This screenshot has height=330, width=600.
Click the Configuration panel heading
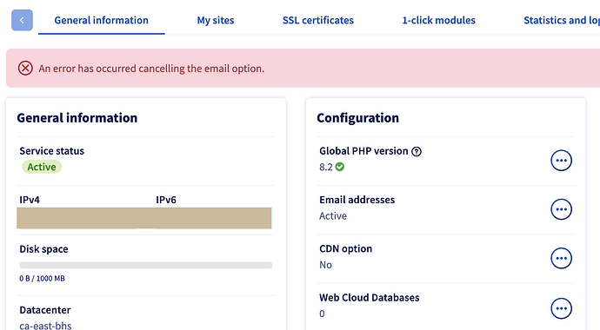357,118
